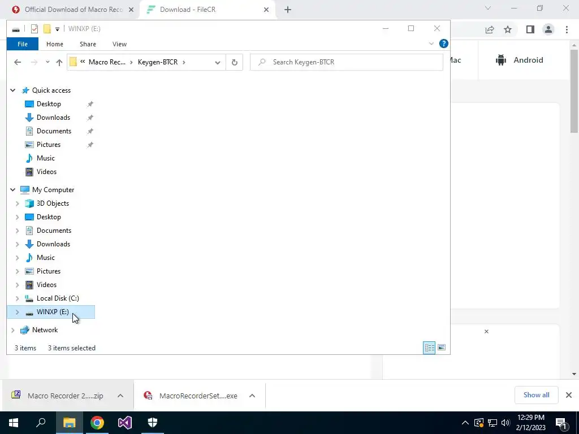
Task: Toggle the Chrome side panel
Action: [x=530, y=29]
